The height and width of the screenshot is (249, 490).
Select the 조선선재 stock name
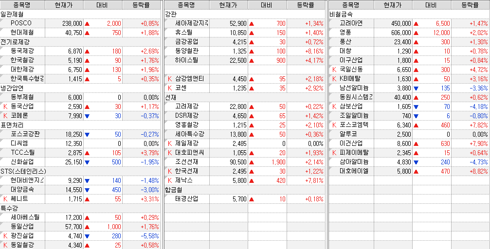click(186, 161)
